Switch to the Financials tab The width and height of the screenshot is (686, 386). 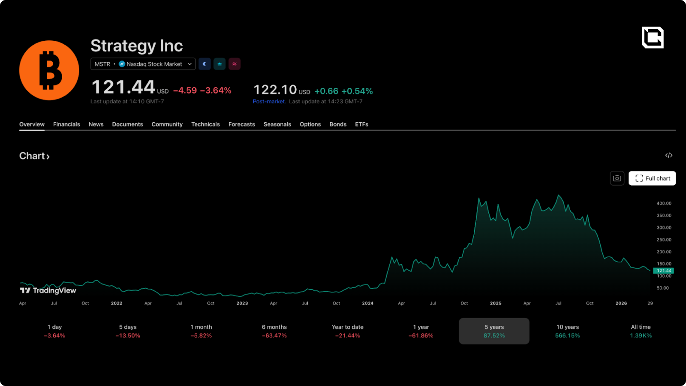pos(66,124)
